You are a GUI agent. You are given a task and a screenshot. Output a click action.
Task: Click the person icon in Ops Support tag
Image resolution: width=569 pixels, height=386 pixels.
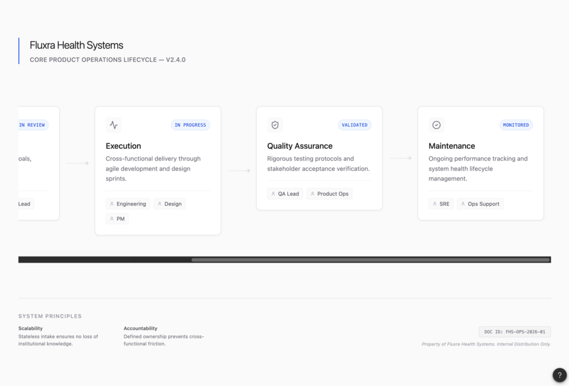click(x=463, y=204)
